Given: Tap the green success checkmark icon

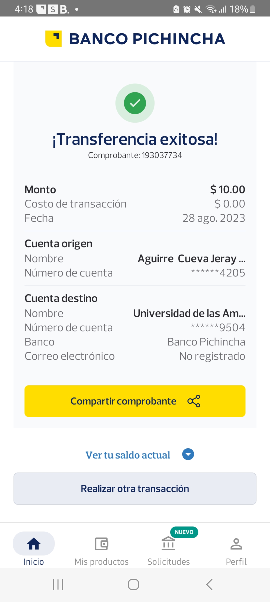Looking at the screenshot, I should pos(135,103).
